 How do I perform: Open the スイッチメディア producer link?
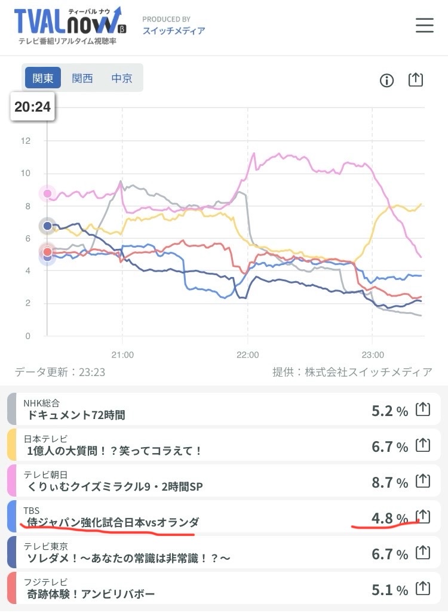(x=173, y=31)
